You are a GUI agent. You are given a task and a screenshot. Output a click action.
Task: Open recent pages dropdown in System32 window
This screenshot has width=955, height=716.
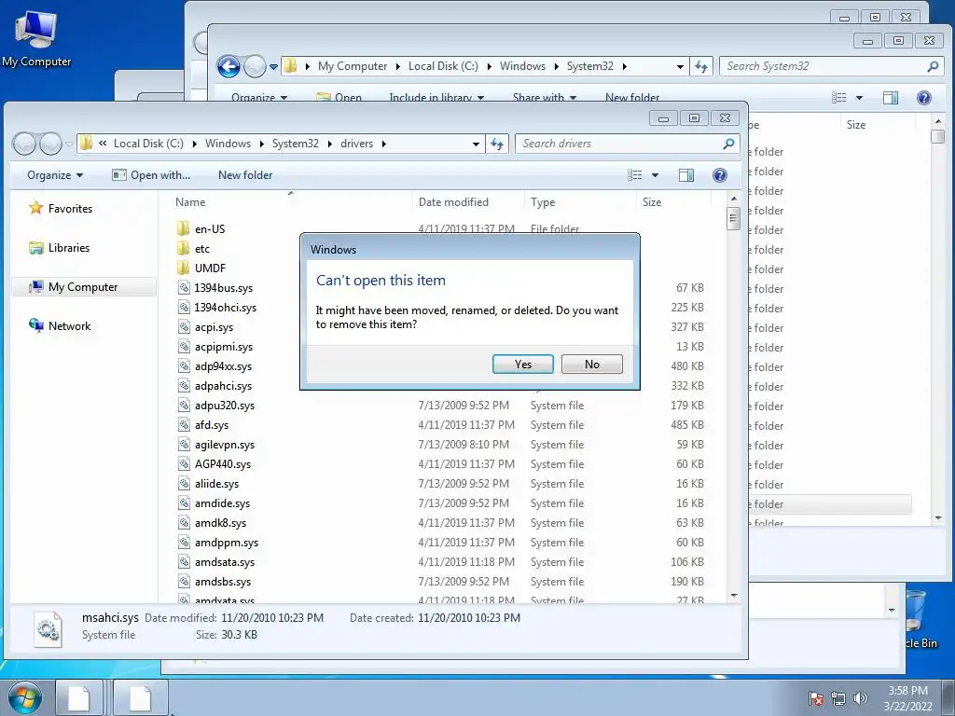point(273,66)
